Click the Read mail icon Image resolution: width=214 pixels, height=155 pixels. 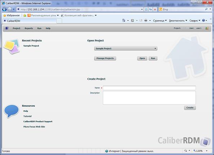[x=141, y=21]
